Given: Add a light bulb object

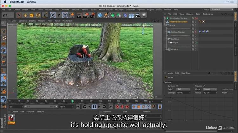Looking at the screenshot, I should (144, 15).
